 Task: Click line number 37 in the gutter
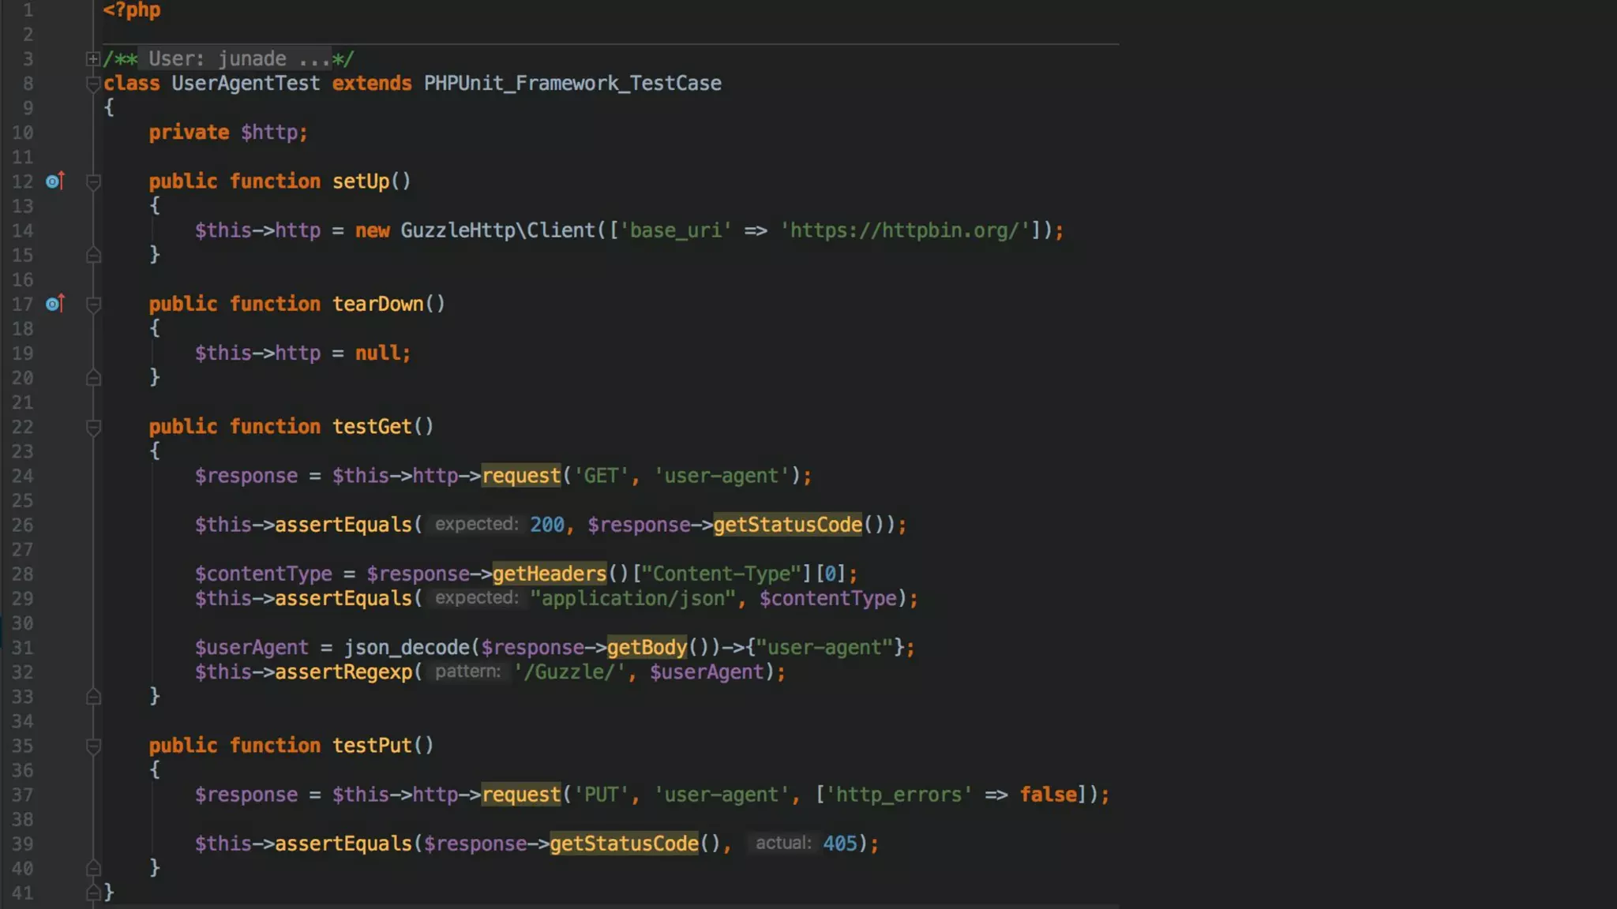pos(22,795)
